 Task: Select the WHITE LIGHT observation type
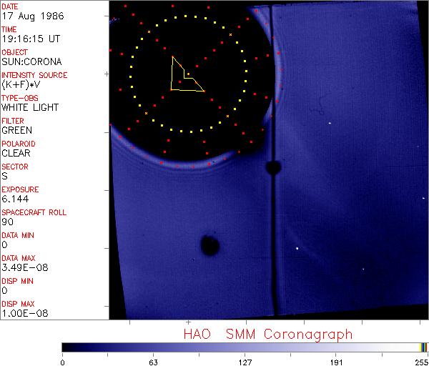coord(29,107)
